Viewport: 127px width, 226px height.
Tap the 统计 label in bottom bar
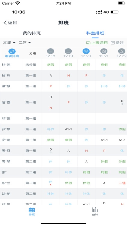click(x=95, y=215)
